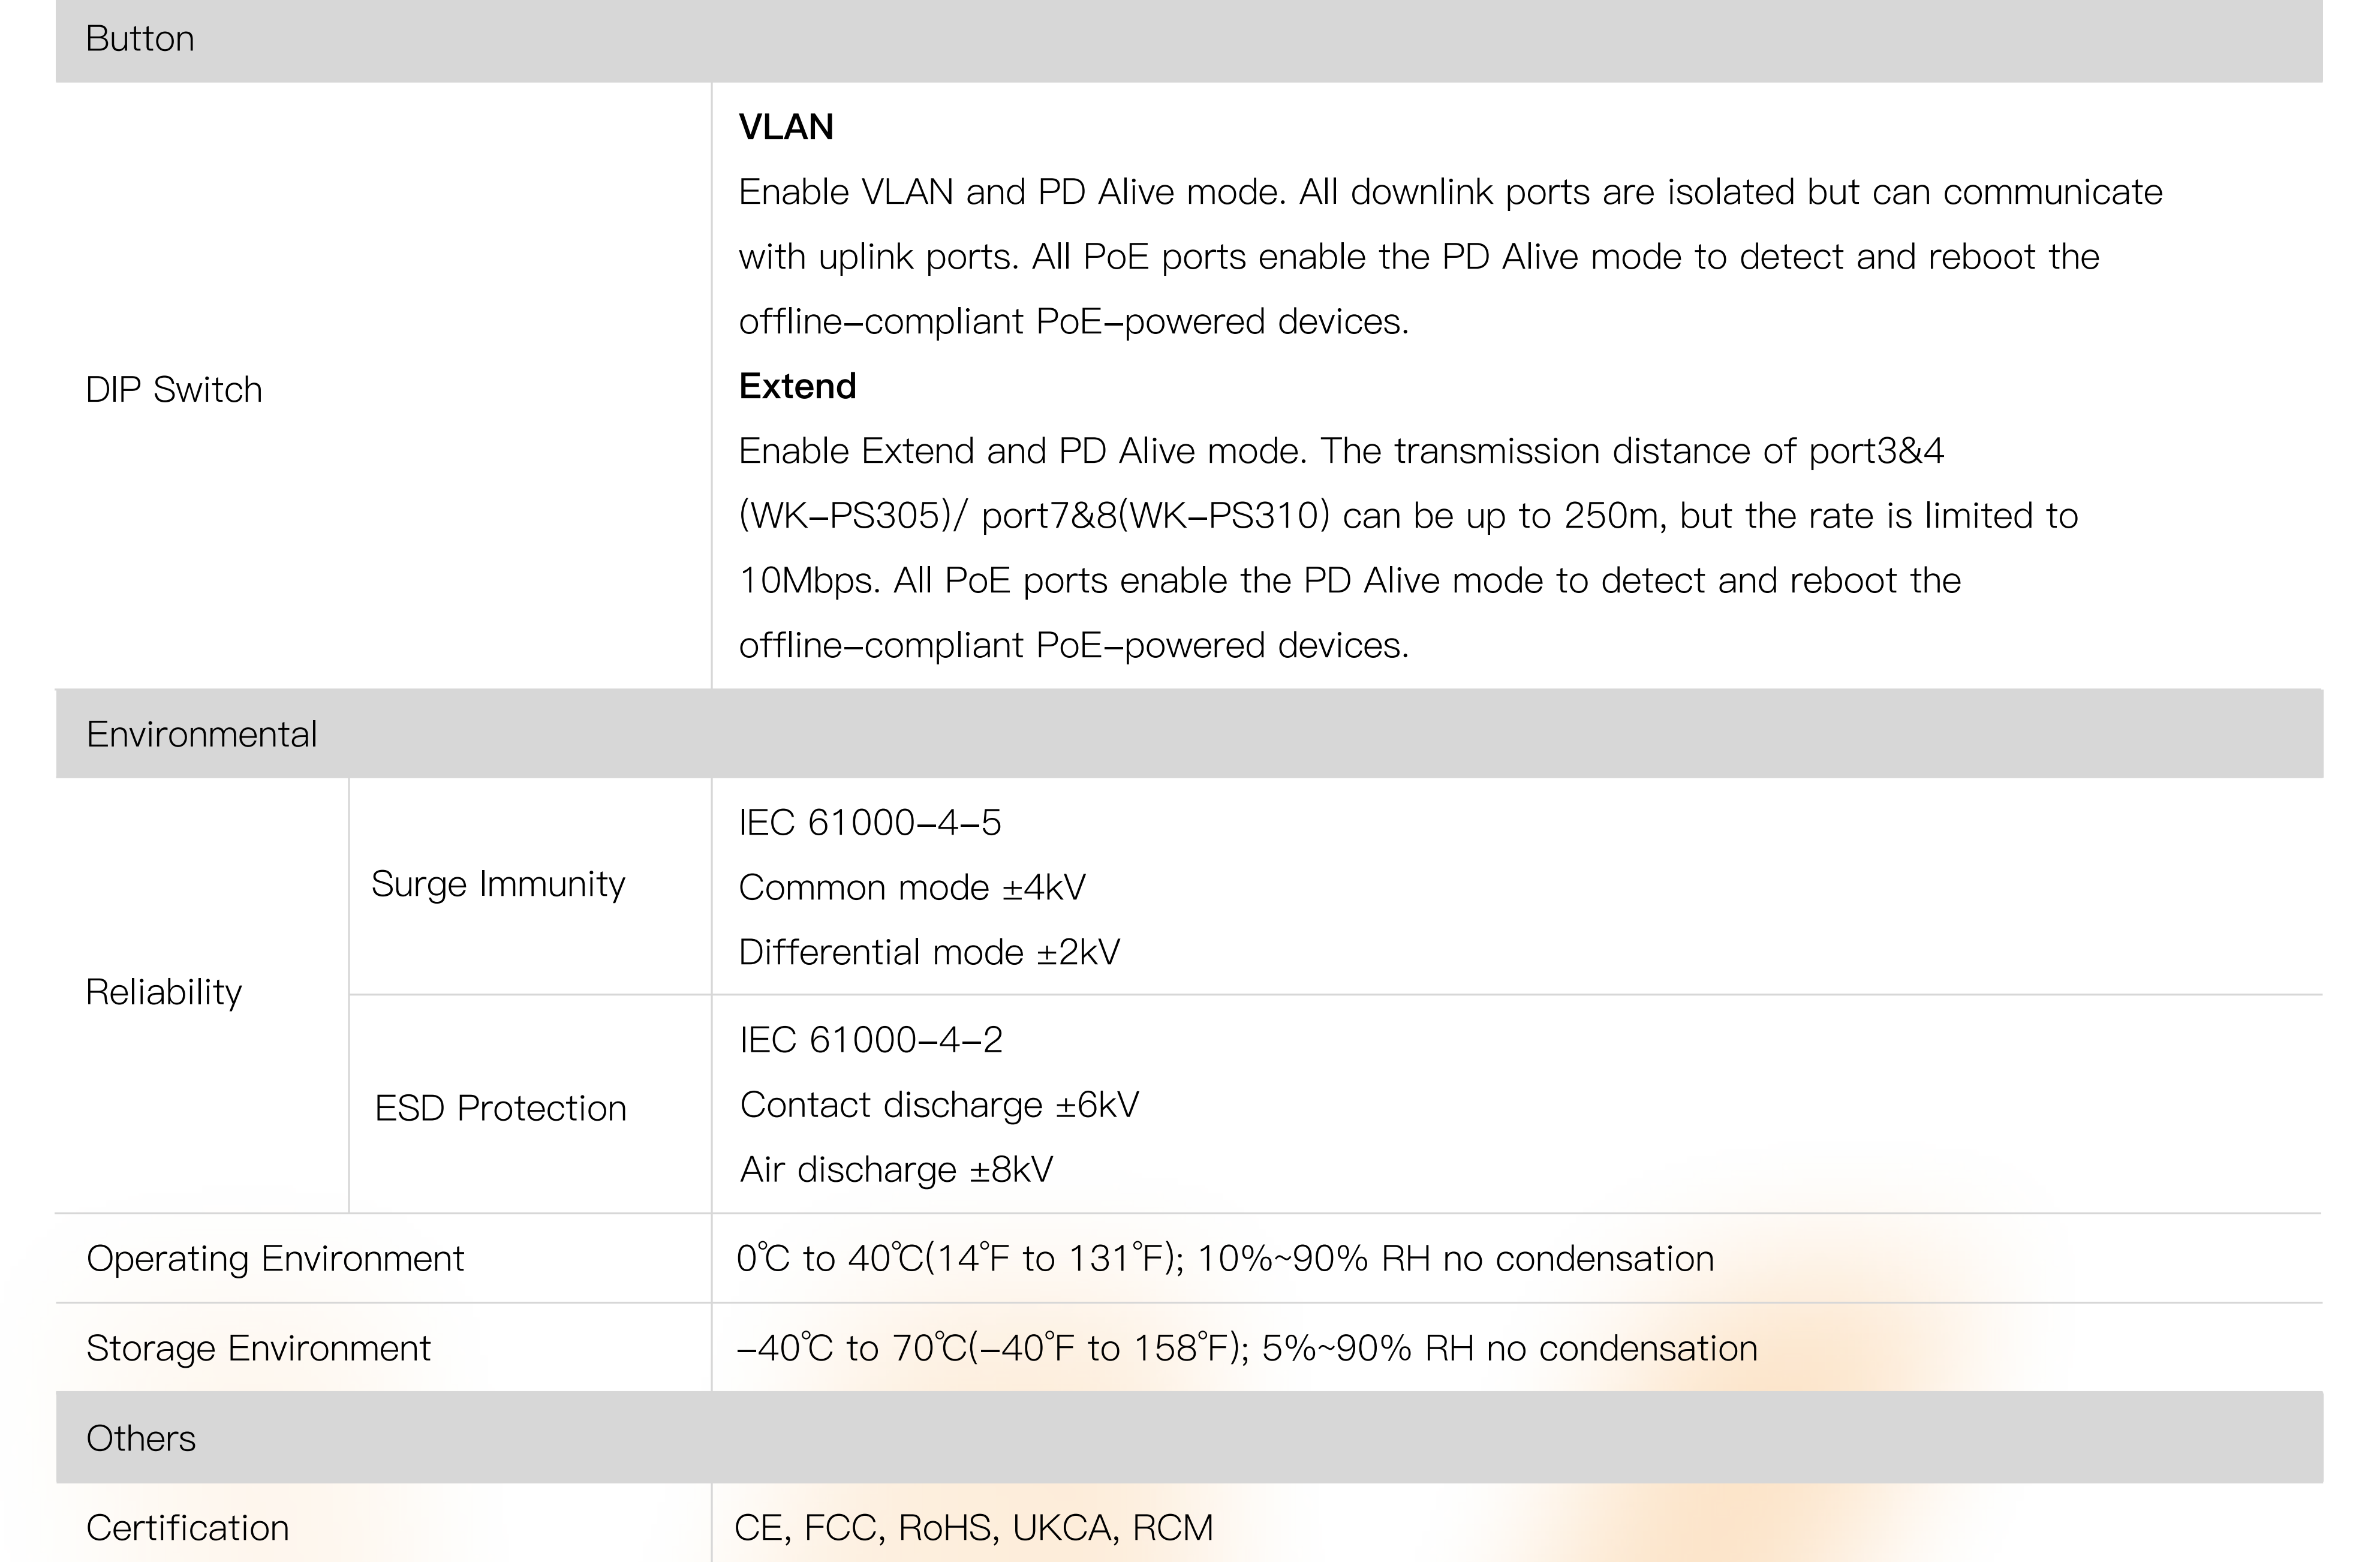Click the Others section header
The width and height of the screenshot is (2380, 1562).
pyautogui.click(x=141, y=1438)
